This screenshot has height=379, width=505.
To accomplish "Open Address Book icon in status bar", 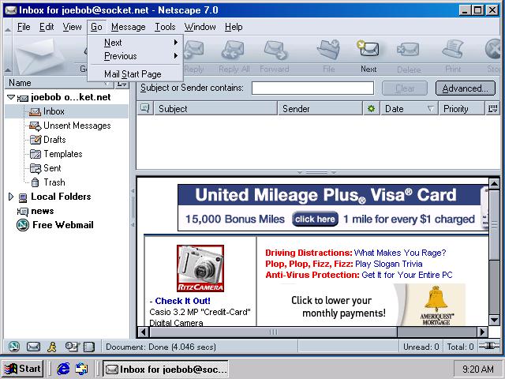I will point(89,347).
